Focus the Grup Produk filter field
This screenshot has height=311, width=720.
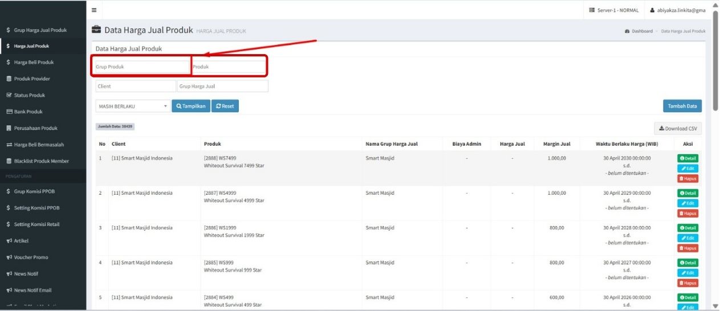142,67
